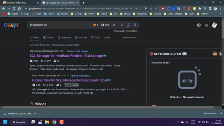Screen dimensions: 224x126
Task: Open browser side panel icon
Action: [x=210, y=8]
